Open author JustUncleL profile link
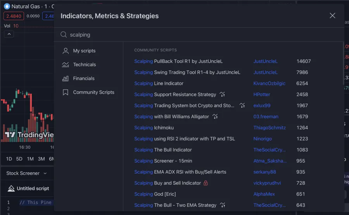This screenshot has height=215, width=349. [x=265, y=61]
